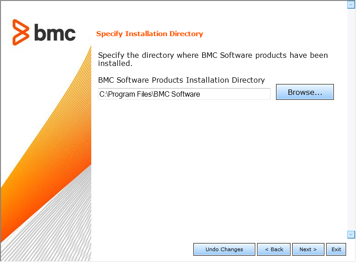Open the Browse... directory picker

point(305,92)
